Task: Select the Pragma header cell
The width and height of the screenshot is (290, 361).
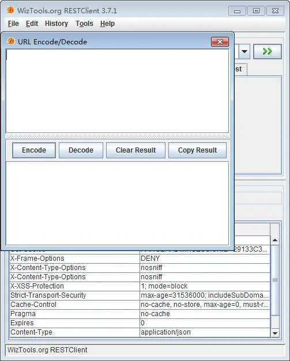Action: pos(74,314)
